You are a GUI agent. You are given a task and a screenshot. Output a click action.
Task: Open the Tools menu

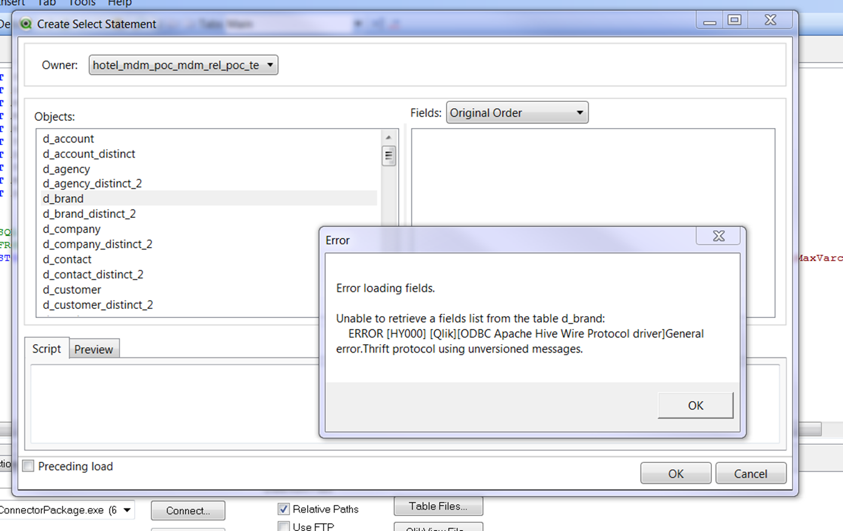(82, 3)
